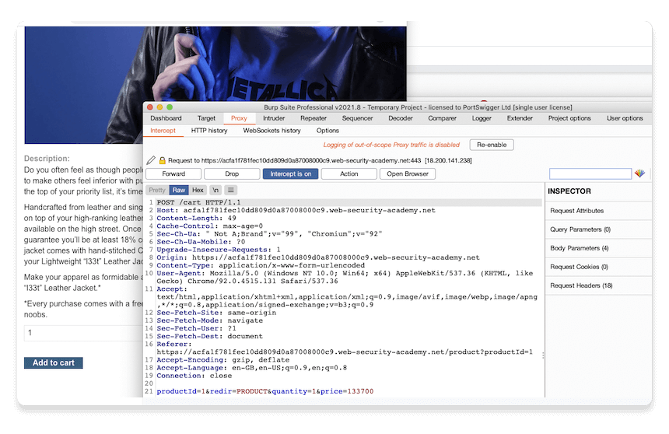Click Open Browser button
Screen dimensions: 669x434
pyautogui.click(x=408, y=173)
